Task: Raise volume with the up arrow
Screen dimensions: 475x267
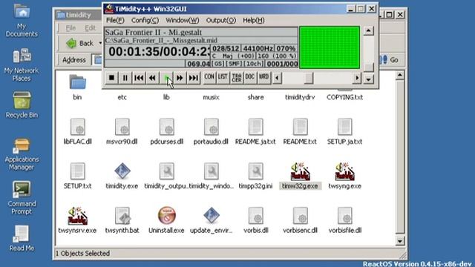Action: pos(368,30)
